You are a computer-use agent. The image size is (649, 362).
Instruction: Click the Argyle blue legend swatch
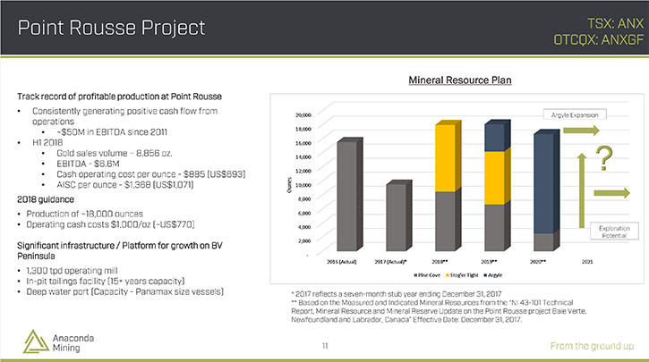pyautogui.click(x=485, y=275)
